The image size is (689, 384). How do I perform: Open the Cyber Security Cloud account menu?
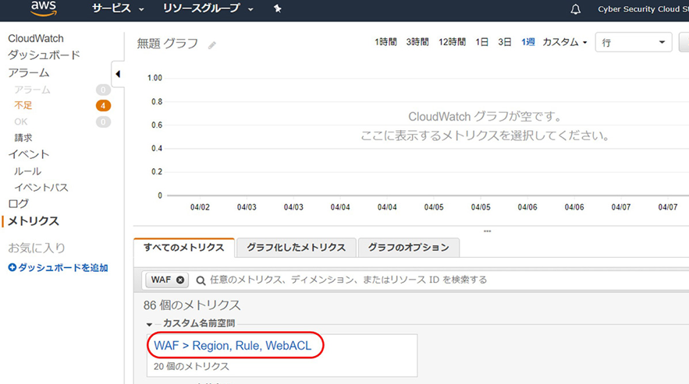(x=643, y=9)
